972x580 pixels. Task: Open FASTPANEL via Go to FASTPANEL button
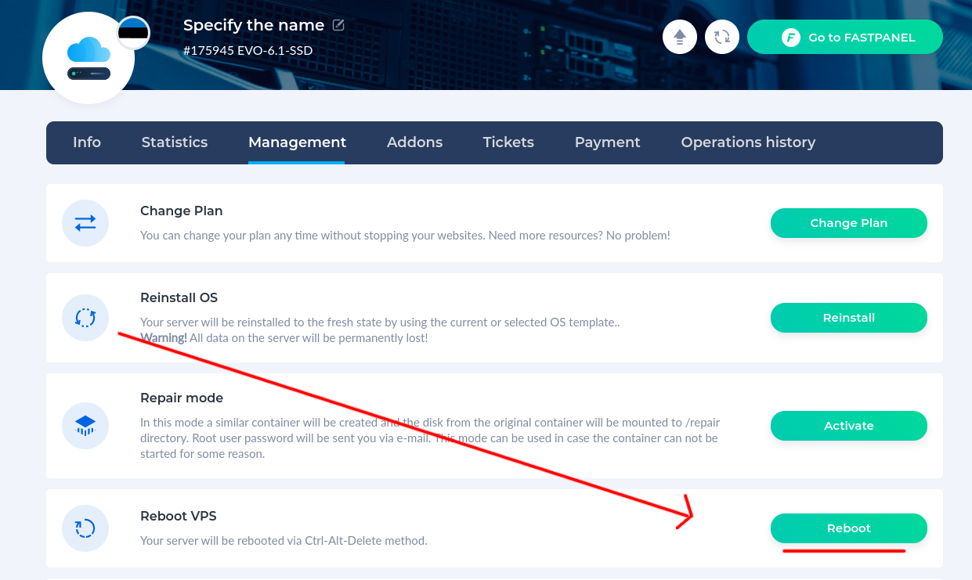point(845,37)
